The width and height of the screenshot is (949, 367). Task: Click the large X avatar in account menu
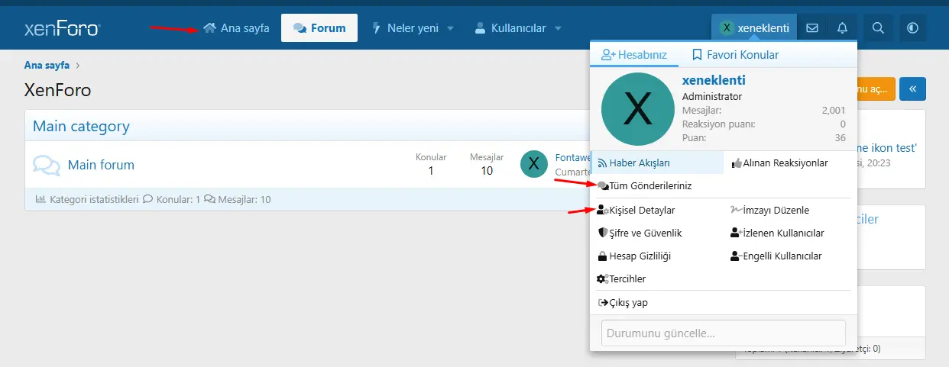638,109
